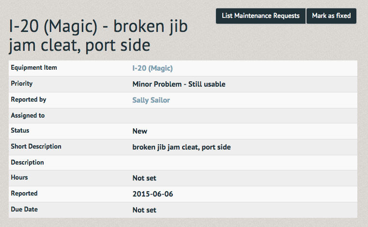Click the Short Description value text
The image size is (368, 227).
pyautogui.click(x=182, y=147)
